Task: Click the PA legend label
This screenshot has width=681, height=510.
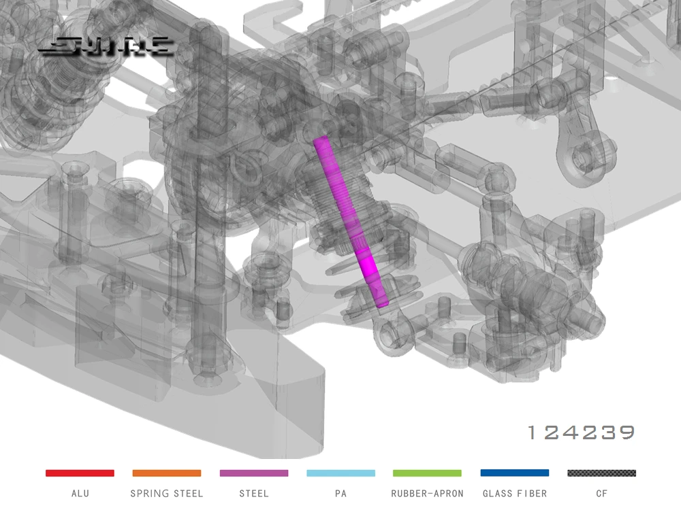Action: [341, 494]
